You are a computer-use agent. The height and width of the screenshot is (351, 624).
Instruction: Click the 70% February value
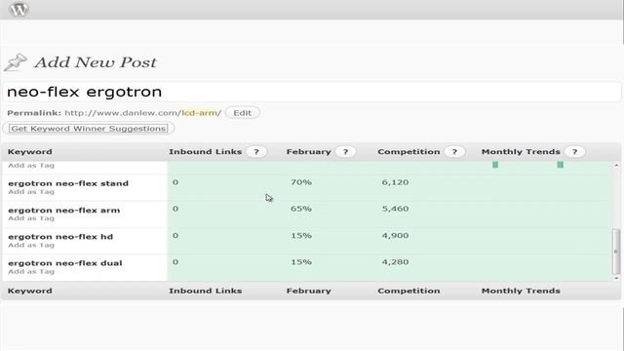point(301,182)
